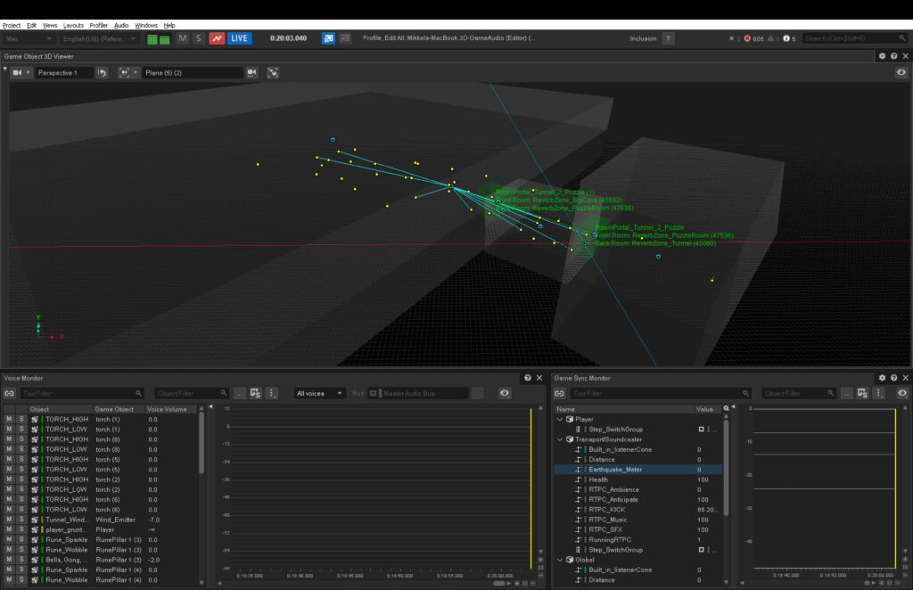
Task: Collapse the Transport/Soundcaster tree node
Action: pyautogui.click(x=560, y=438)
